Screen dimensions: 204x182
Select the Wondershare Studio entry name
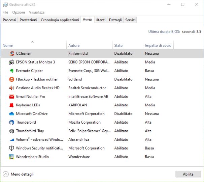(32, 157)
